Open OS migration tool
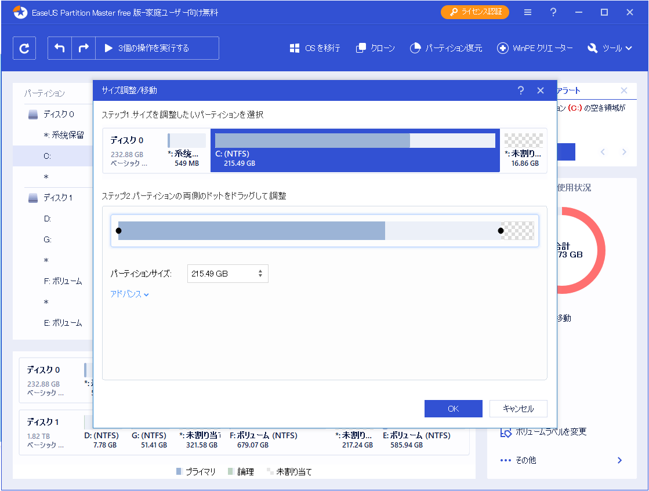The width and height of the screenshot is (649, 491). click(x=315, y=48)
